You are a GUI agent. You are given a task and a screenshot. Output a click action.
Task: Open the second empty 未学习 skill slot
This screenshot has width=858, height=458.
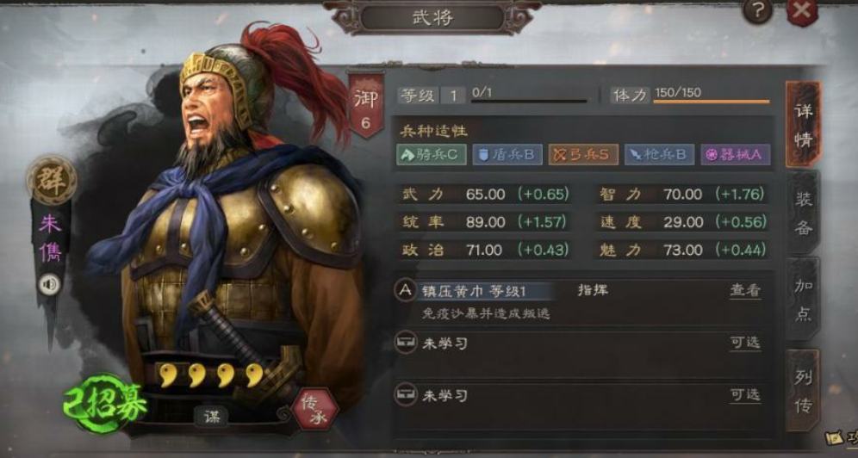pos(581,396)
